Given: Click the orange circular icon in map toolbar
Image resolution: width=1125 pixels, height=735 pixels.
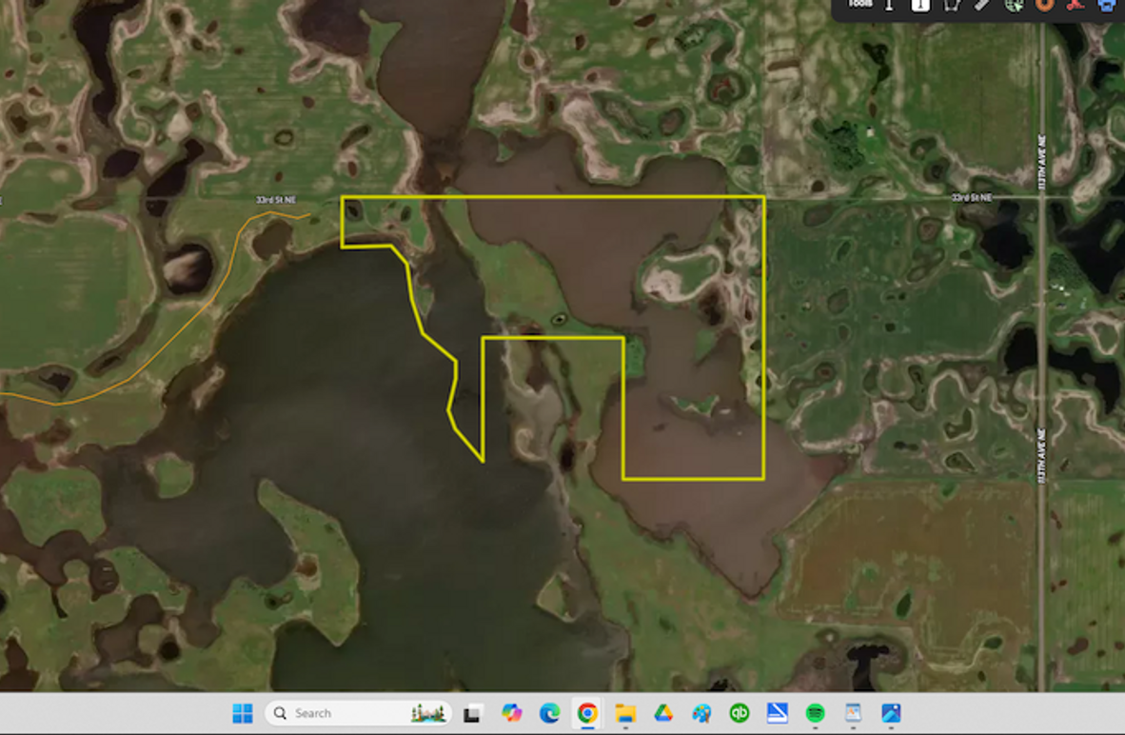Looking at the screenshot, I should (x=1045, y=6).
